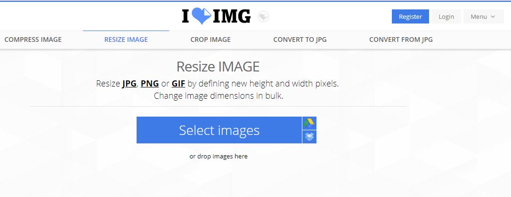Follow the underlined JPG link
The height and width of the screenshot is (197, 511).
(x=130, y=84)
